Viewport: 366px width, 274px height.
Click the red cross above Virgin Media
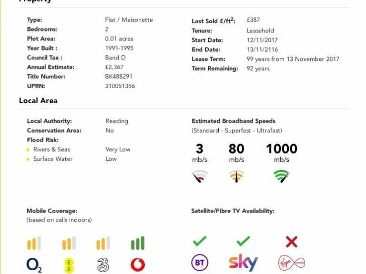point(292,242)
